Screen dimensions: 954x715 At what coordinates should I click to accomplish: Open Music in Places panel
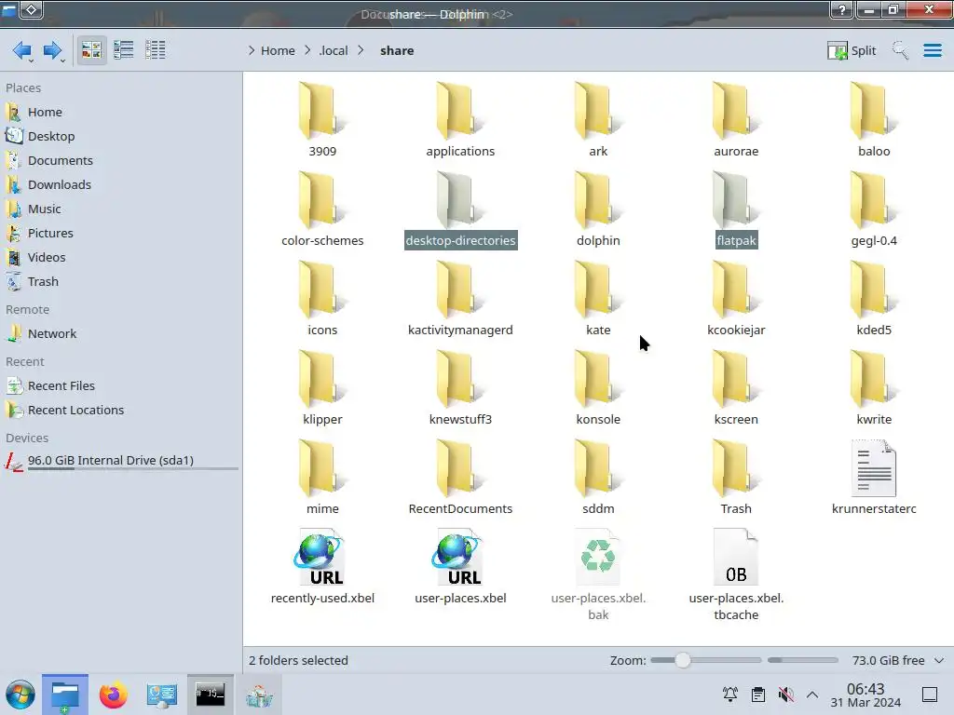point(44,209)
